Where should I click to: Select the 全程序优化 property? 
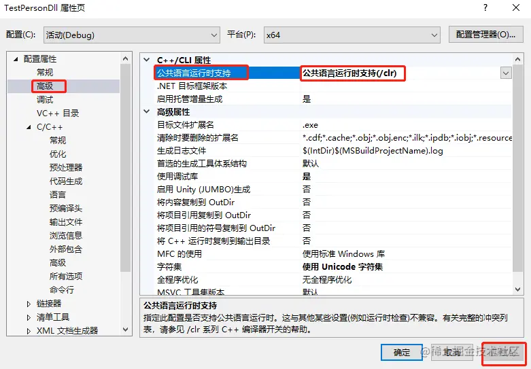pos(177,279)
